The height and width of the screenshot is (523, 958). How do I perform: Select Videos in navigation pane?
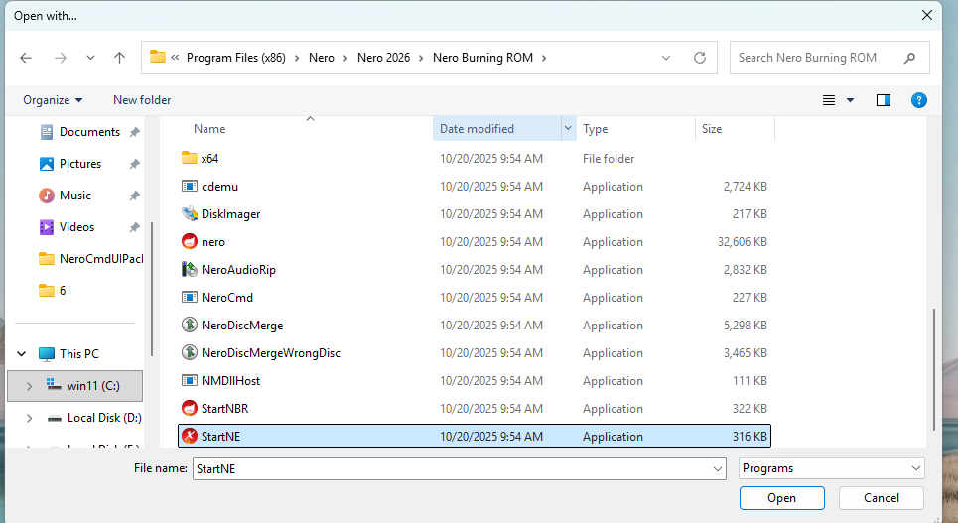click(x=76, y=227)
